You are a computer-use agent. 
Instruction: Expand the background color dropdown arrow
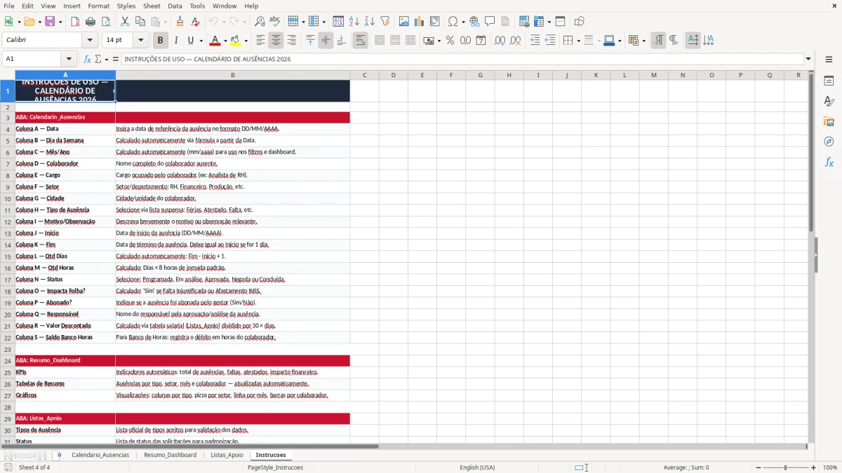click(246, 41)
